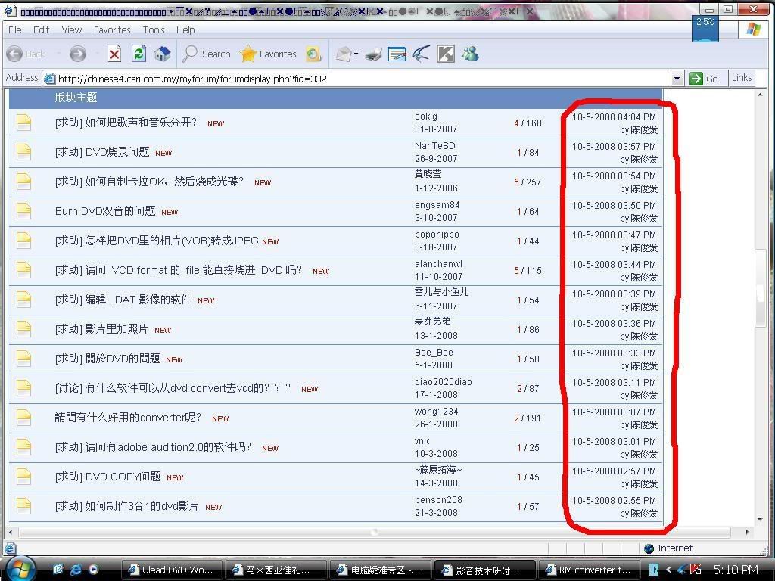Open the Favorites star panel
Viewport: 775px width, 581px height.
tap(268, 54)
